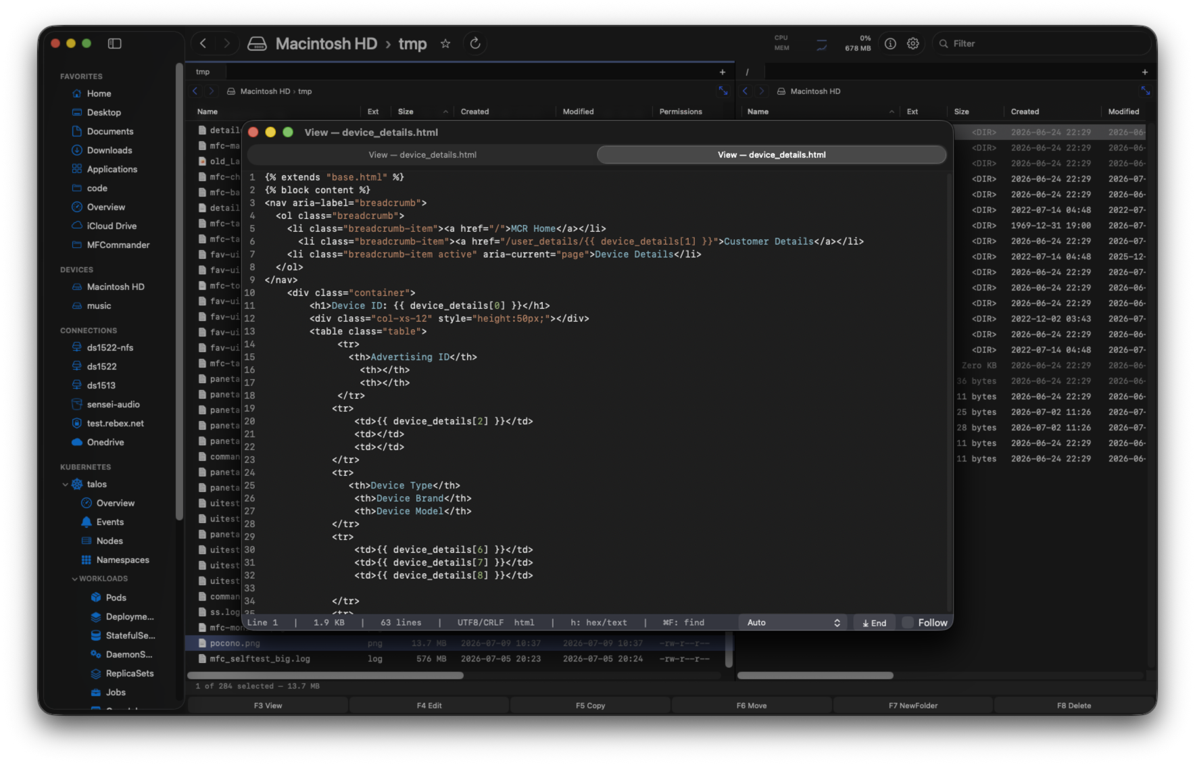This screenshot has height=765, width=1195.
Task: Select the music device
Action: 99,305
